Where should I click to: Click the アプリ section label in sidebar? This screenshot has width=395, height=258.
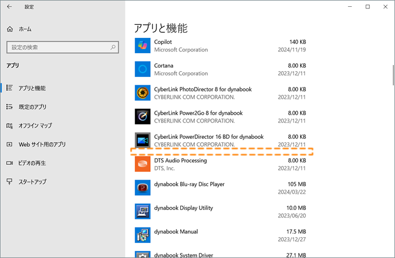tap(12, 65)
